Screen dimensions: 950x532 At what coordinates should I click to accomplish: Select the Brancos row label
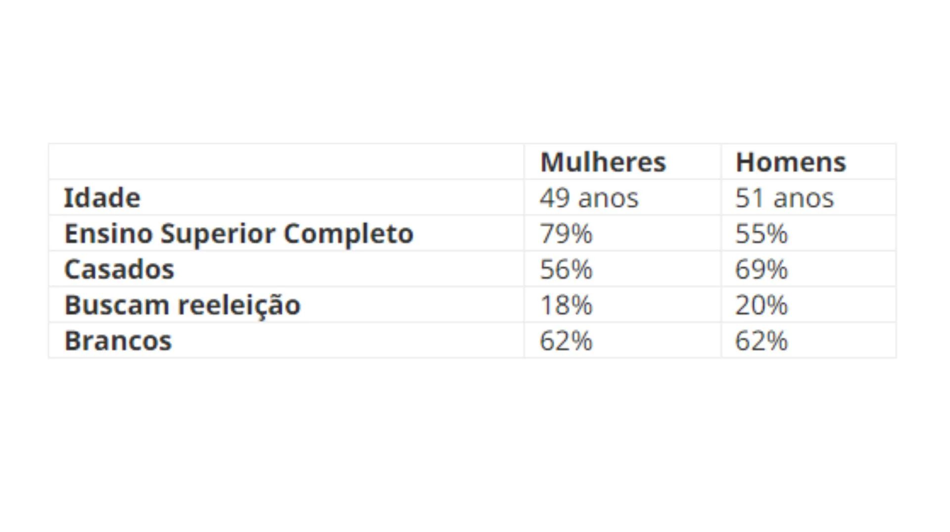point(118,341)
